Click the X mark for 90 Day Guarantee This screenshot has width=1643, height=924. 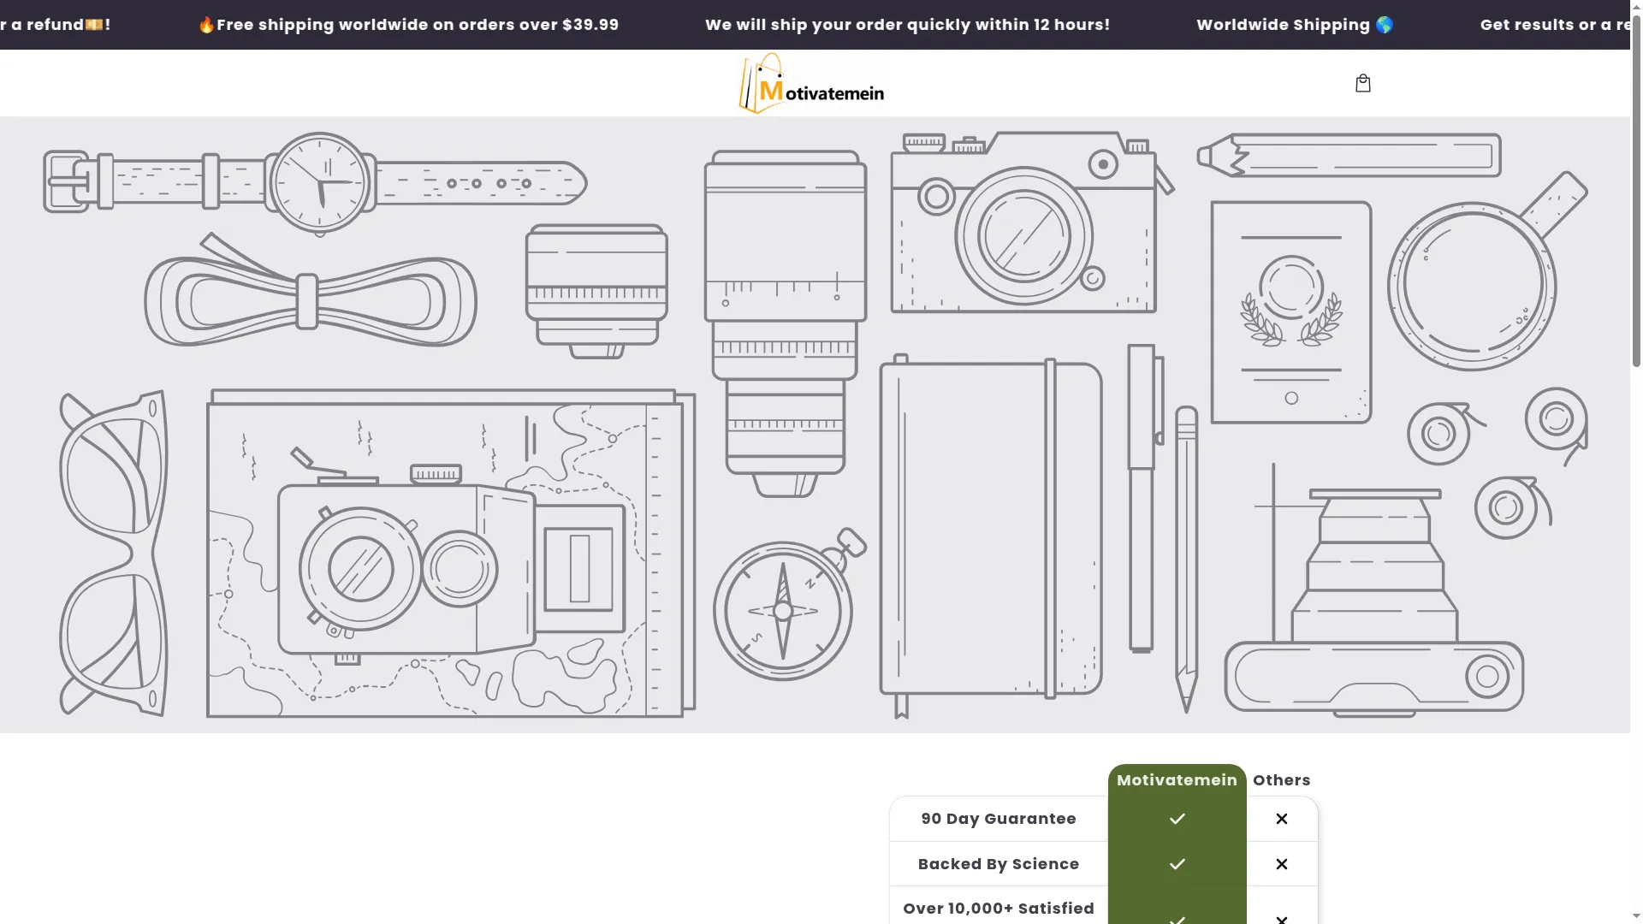click(1282, 819)
